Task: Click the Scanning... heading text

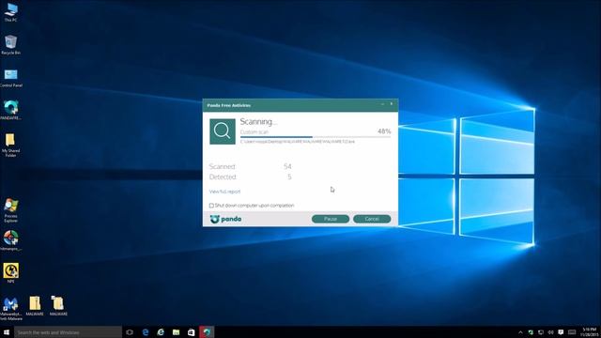Action: (258, 121)
